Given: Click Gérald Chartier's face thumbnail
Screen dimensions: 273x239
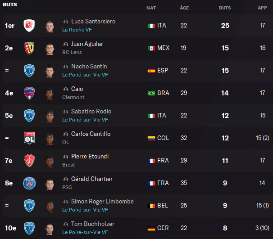Looking at the screenshot, I should (x=49, y=183).
